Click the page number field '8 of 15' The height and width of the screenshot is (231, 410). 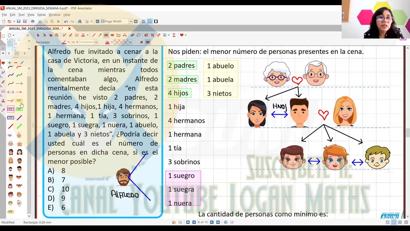[203, 222]
